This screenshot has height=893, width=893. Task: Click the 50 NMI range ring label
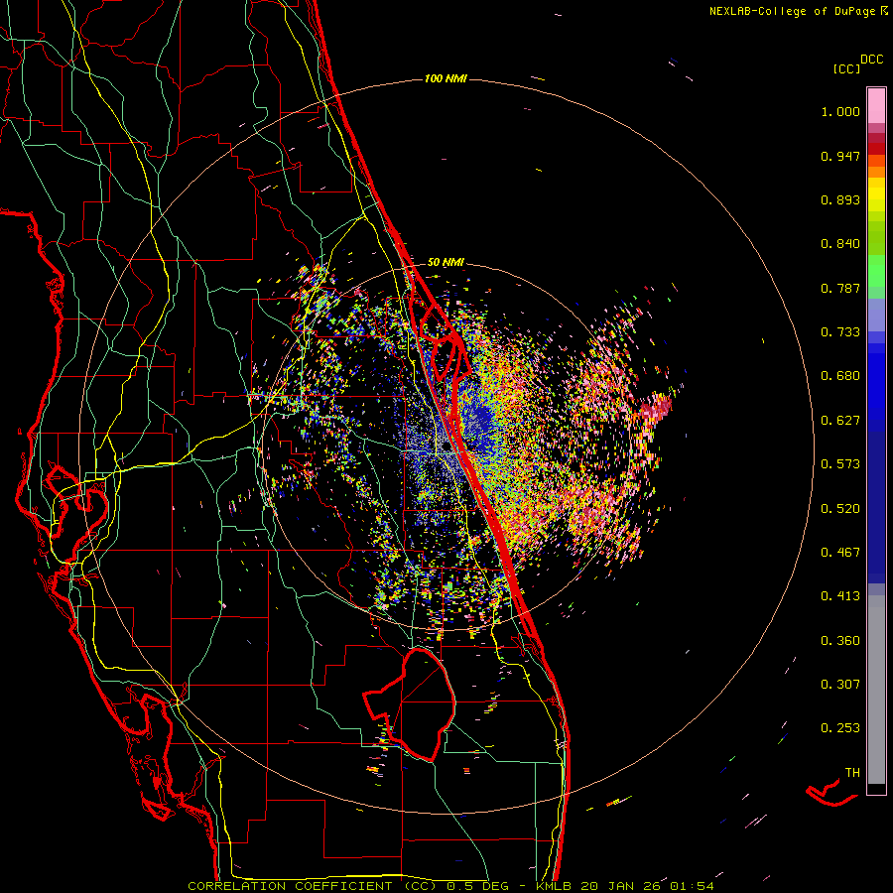pyautogui.click(x=446, y=263)
